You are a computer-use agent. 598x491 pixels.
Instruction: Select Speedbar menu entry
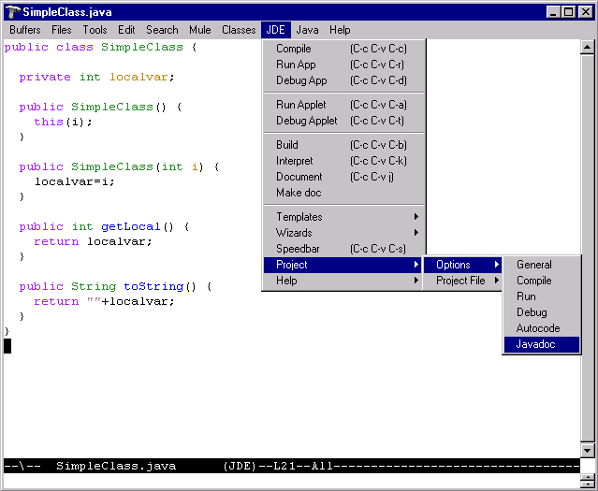[343, 249]
